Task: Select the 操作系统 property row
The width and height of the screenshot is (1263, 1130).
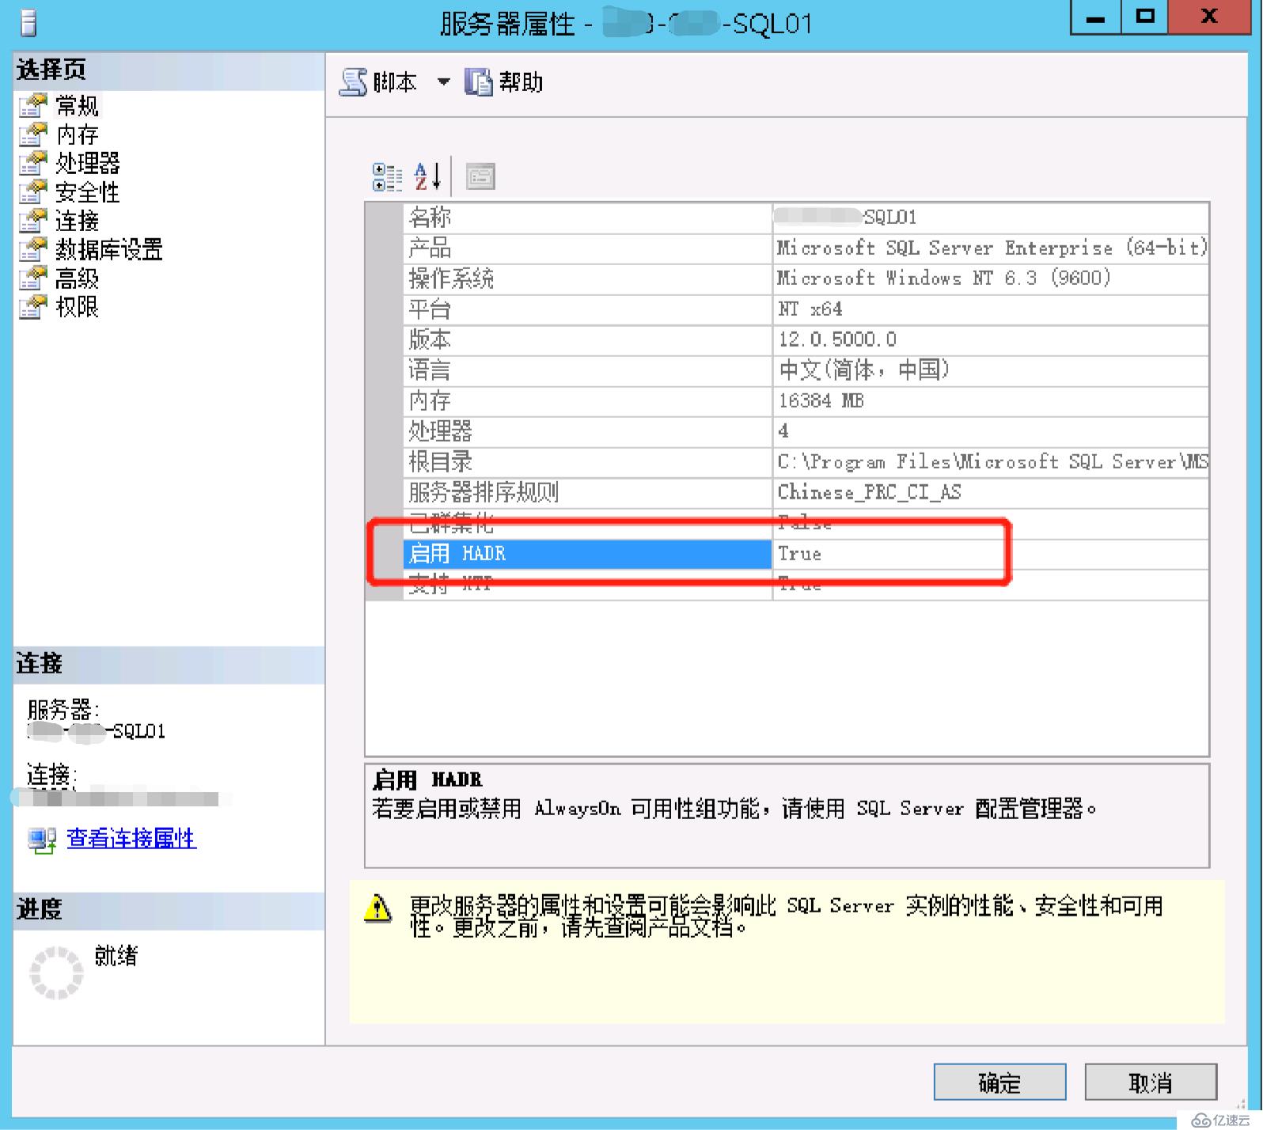Action: pyautogui.click(x=806, y=279)
